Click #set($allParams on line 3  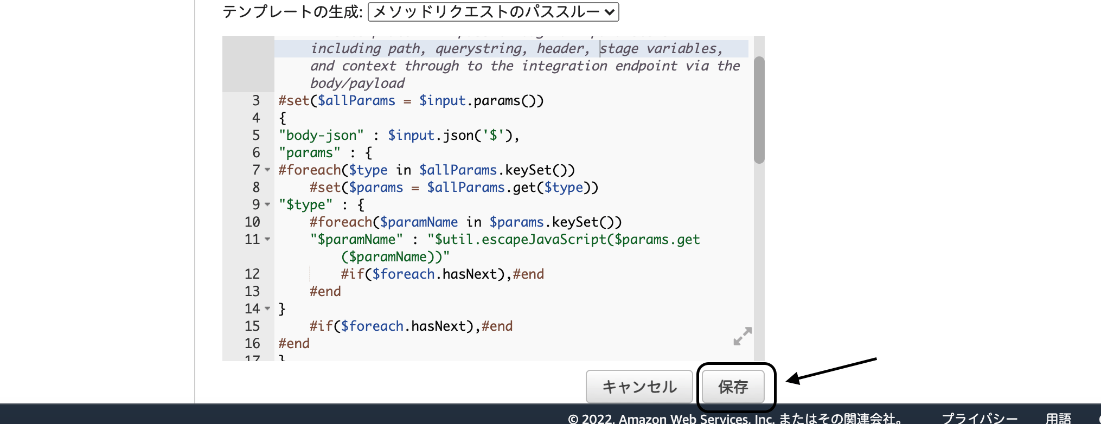coord(337,100)
